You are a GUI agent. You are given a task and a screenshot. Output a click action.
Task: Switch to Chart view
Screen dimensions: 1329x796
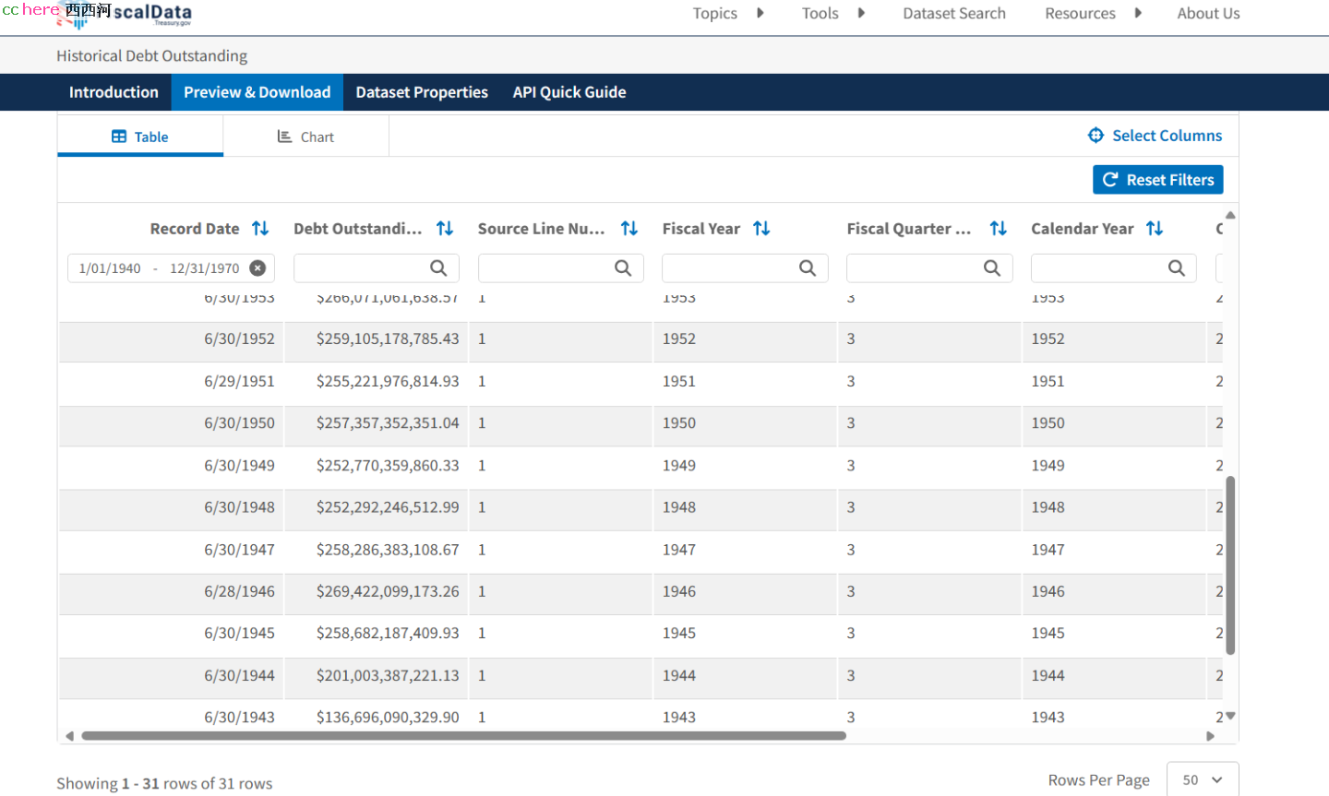[305, 137]
